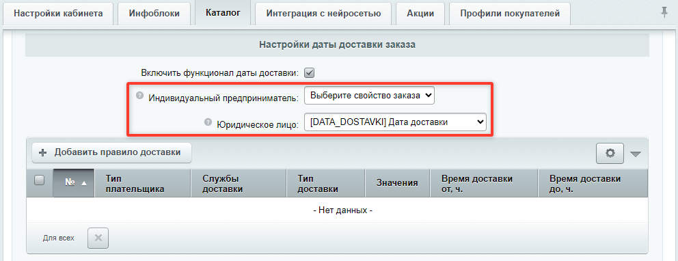Click the delete X button in grid footer
678x261 pixels.
pyautogui.click(x=98, y=238)
